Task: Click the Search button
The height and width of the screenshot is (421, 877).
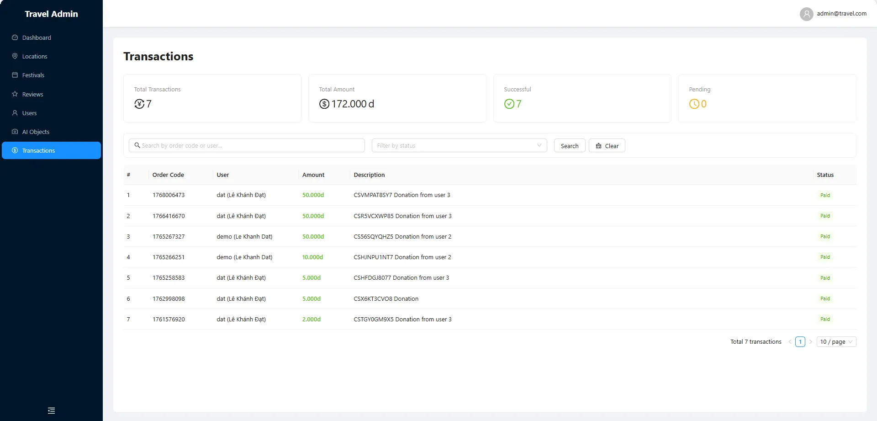Action: click(x=570, y=145)
